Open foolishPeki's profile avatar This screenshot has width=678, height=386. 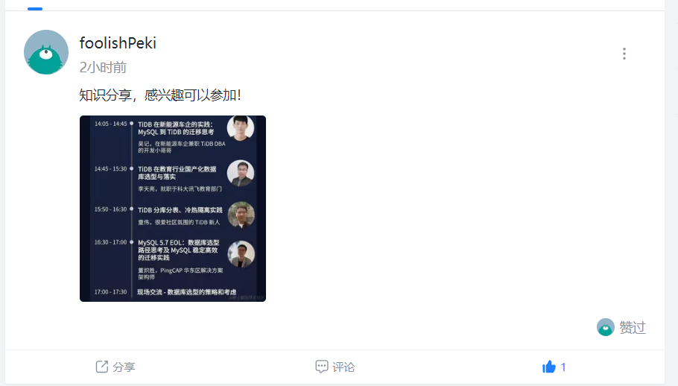(x=46, y=52)
